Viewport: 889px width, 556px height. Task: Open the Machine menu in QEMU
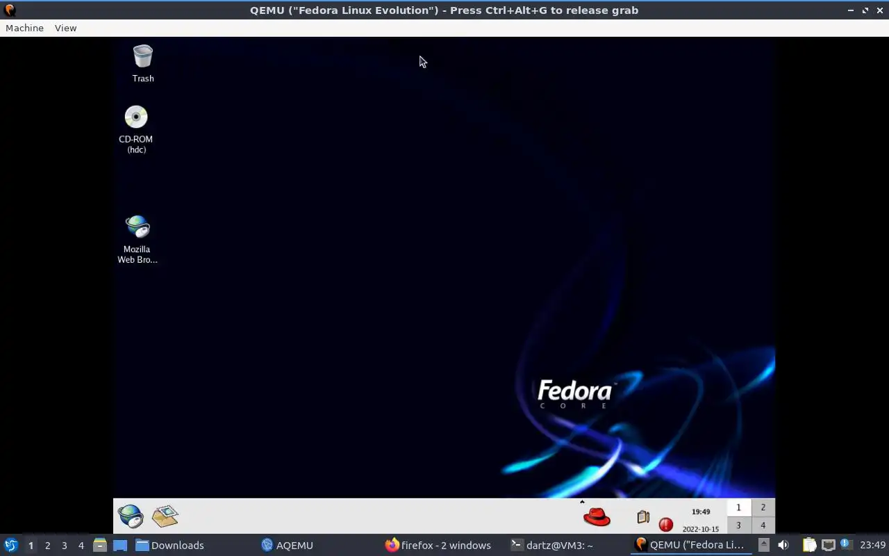[x=24, y=28]
